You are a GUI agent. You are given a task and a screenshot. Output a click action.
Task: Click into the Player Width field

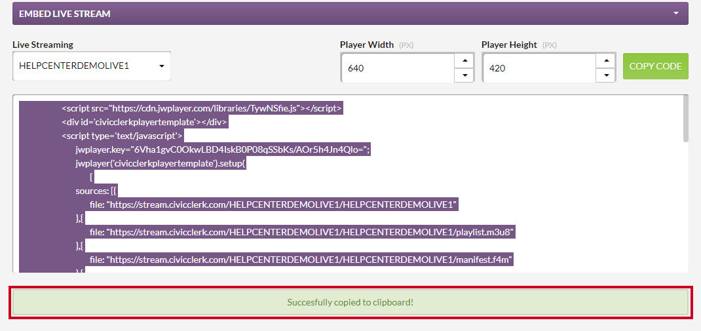[x=398, y=68]
